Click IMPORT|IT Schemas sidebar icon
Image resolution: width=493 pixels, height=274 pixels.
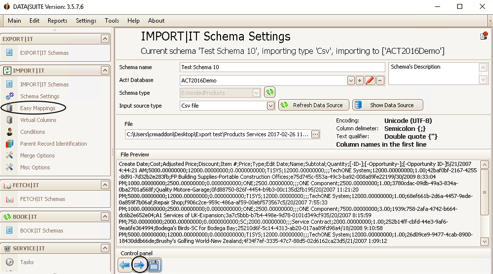(x=9, y=84)
